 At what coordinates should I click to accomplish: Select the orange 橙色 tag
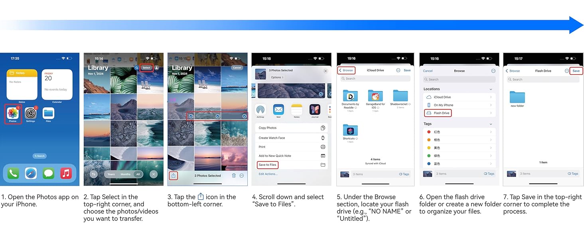pyautogui.click(x=459, y=140)
